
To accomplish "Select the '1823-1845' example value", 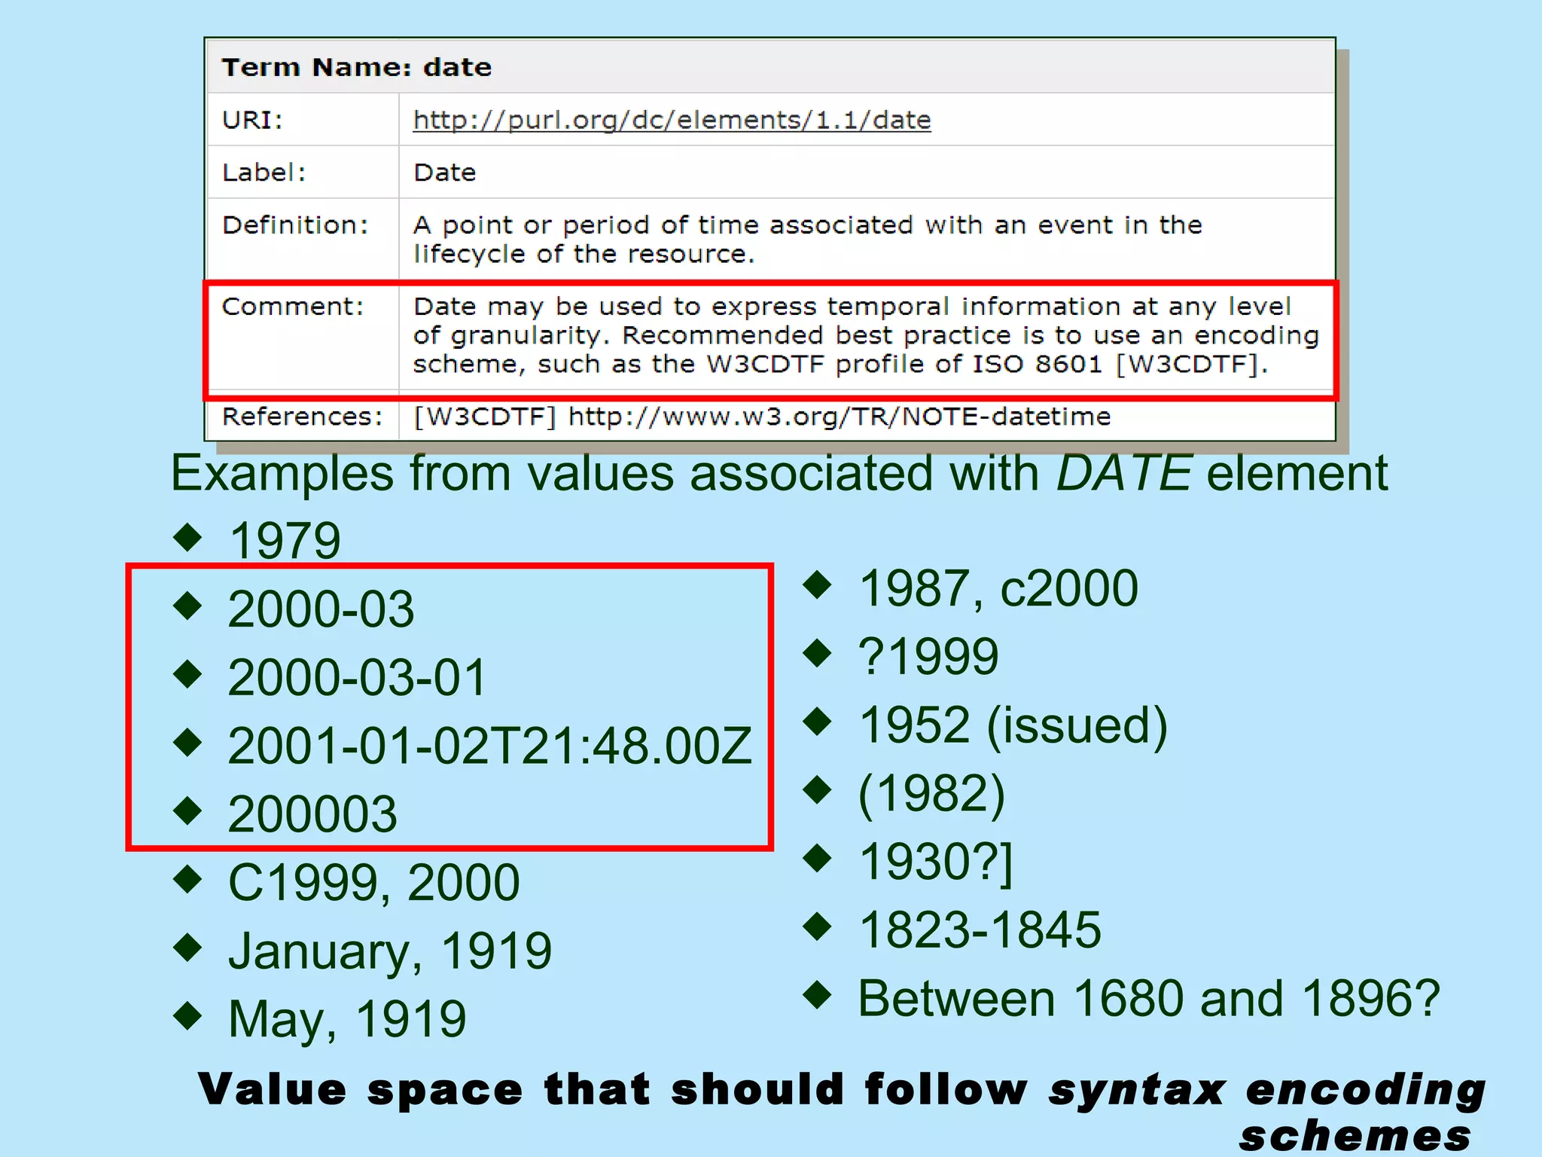I will point(980,930).
